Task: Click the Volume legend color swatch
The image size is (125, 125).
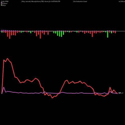Action: point(1,3)
